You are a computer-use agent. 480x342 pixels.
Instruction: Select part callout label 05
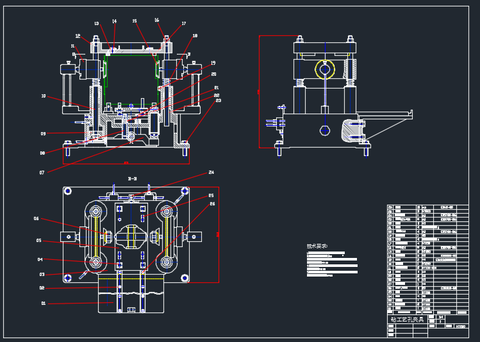click(39, 241)
